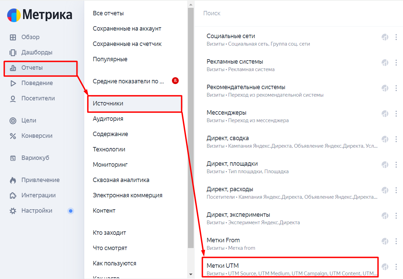This screenshot has width=403, height=279.
Task: Click the Поиск search field
Action: [x=298, y=13]
